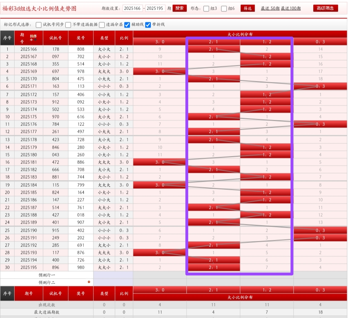Enable the 遗漏分层 checkbox
The width and height of the screenshot is (348, 318).
coord(102,25)
